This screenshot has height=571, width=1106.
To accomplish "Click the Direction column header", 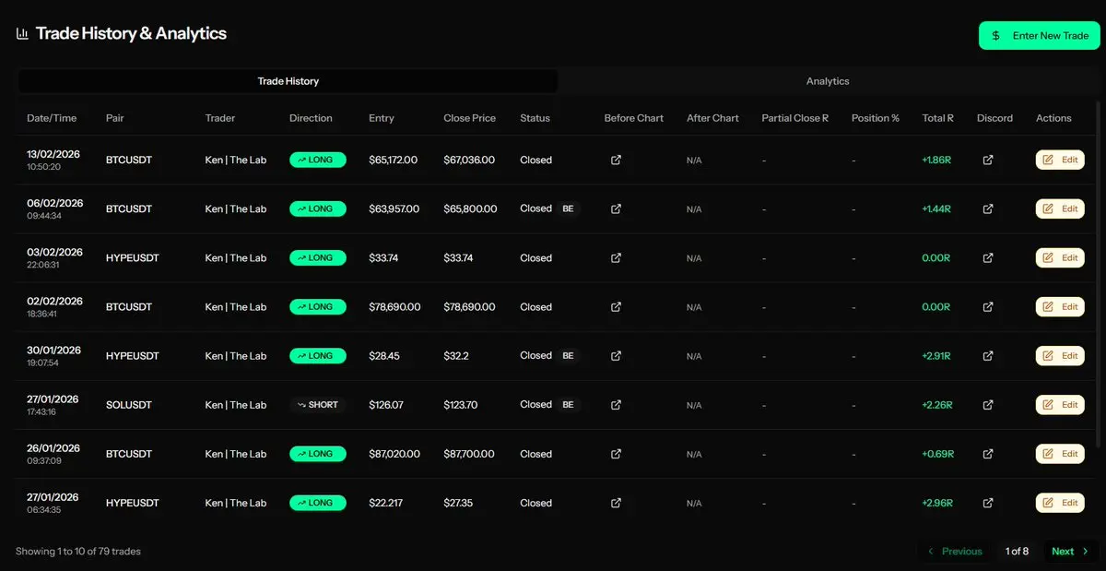I will pos(311,118).
